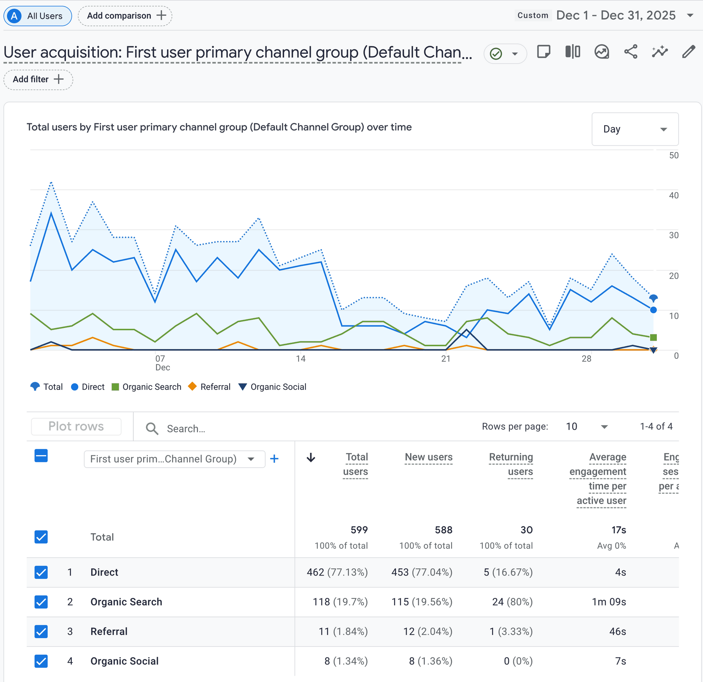Uncheck the Direct row checkbox

(x=41, y=572)
